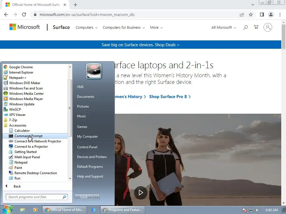Expand the More dropdown in the navigation

pyautogui.click(x=156, y=28)
